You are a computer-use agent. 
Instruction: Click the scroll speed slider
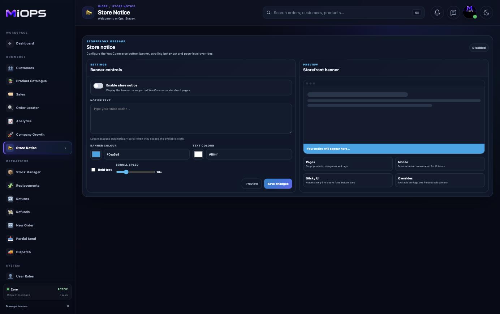coord(135,172)
